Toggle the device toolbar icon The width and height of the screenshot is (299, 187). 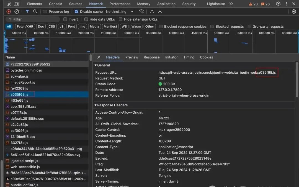tap(17, 4)
